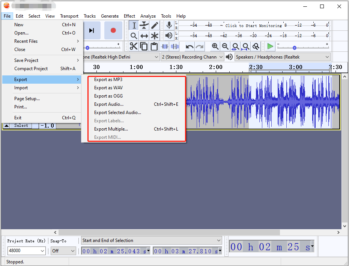Select the Envelope tool
Image resolution: width=349 pixels, height=266 pixels.
click(144, 26)
